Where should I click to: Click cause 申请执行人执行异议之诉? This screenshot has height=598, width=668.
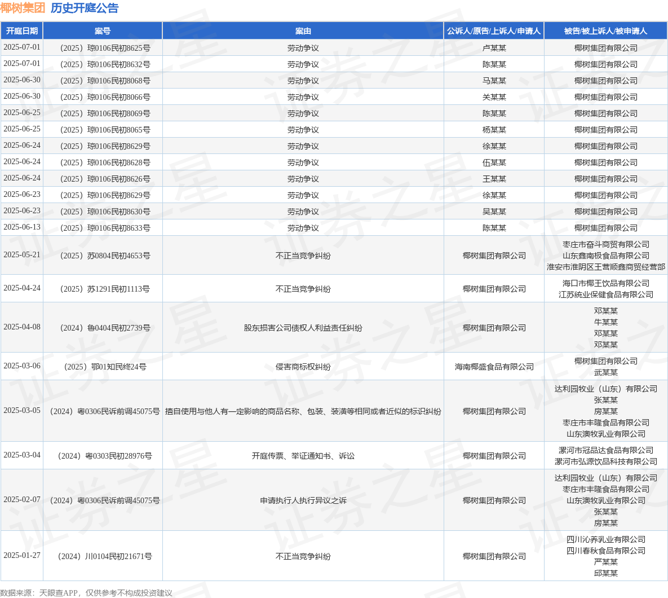click(x=303, y=500)
